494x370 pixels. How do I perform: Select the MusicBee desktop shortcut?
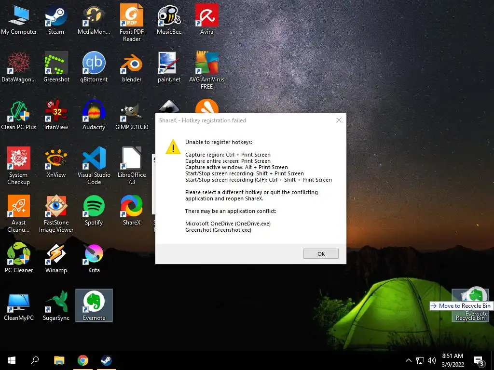pos(169,20)
